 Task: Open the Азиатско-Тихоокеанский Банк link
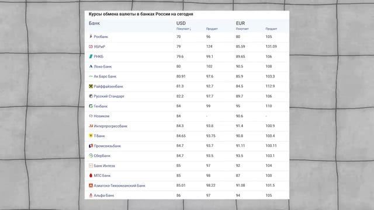pos(119,185)
